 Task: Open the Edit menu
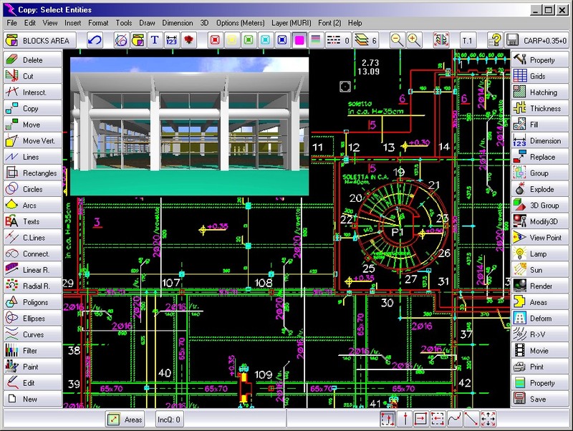[29, 23]
